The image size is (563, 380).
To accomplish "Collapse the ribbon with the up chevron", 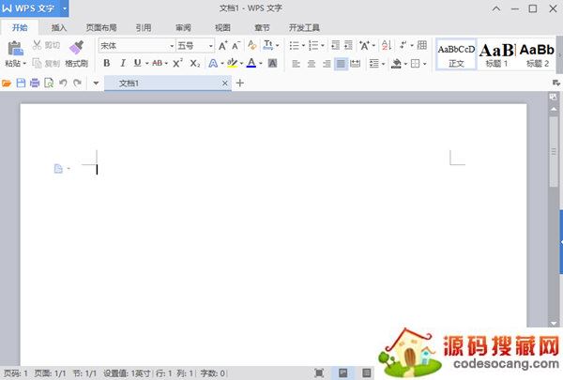I will click(496, 8).
